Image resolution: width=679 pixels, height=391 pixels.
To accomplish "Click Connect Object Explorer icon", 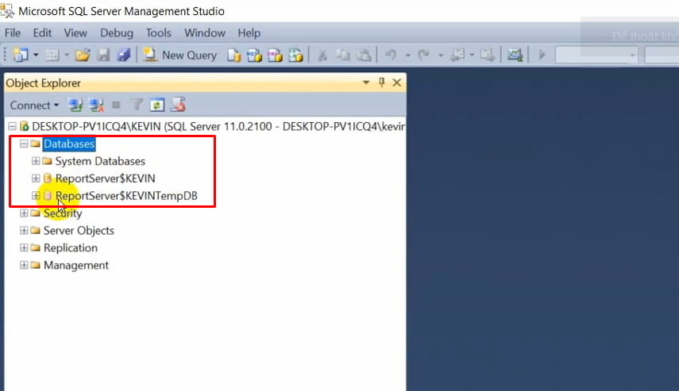I will coord(75,105).
